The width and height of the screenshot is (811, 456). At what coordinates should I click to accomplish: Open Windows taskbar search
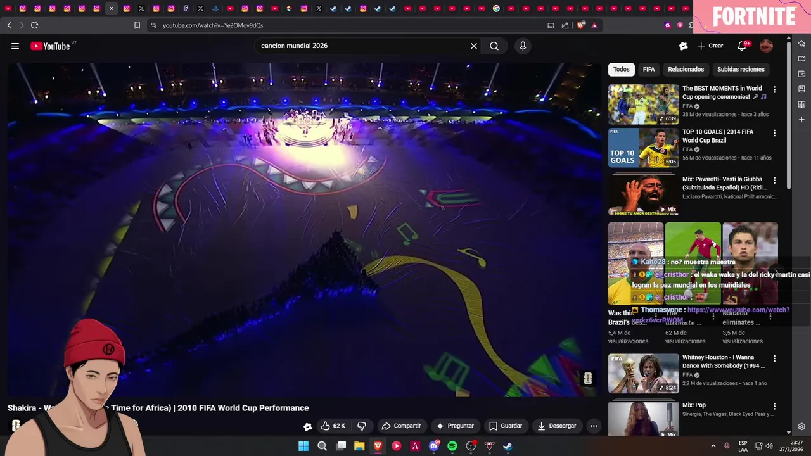click(322, 446)
